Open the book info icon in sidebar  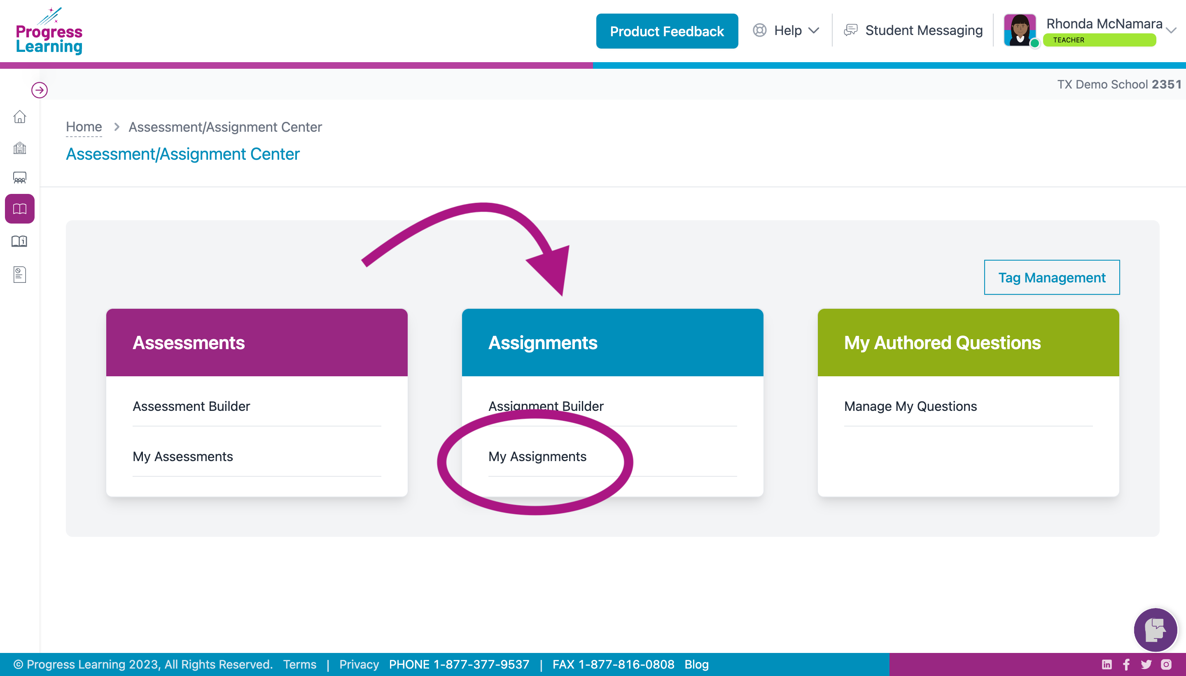coord(19,241)
